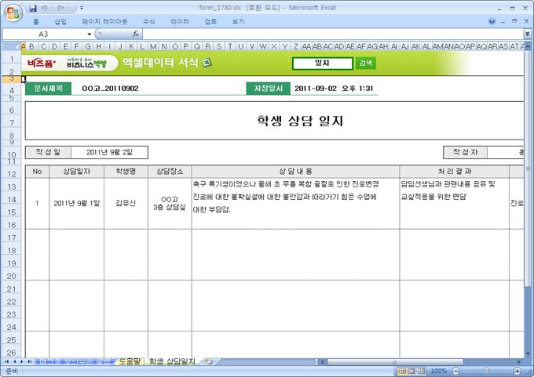534x377 pixels.
Task: Minimize the ribbon workbook window
Action: [x=503, y=22]
